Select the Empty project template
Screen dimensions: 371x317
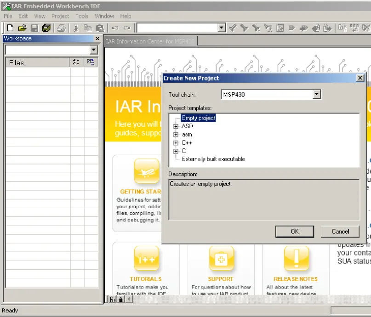tap(198, 118)
